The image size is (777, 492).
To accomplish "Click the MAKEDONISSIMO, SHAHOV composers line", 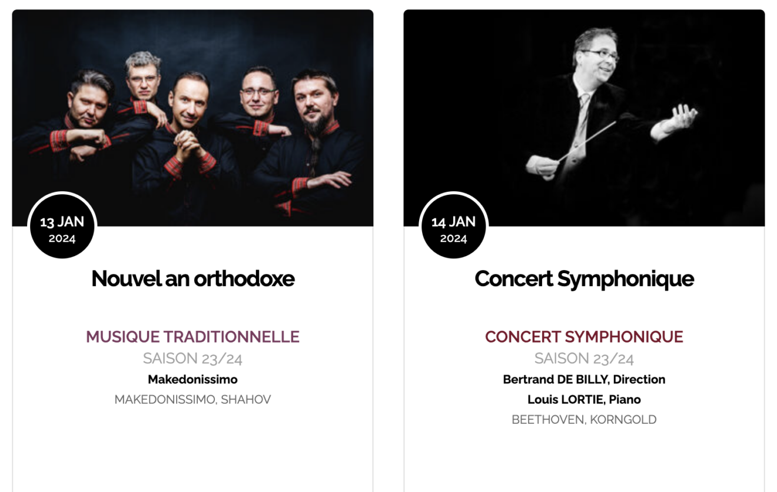I will [x=192, y=400].
